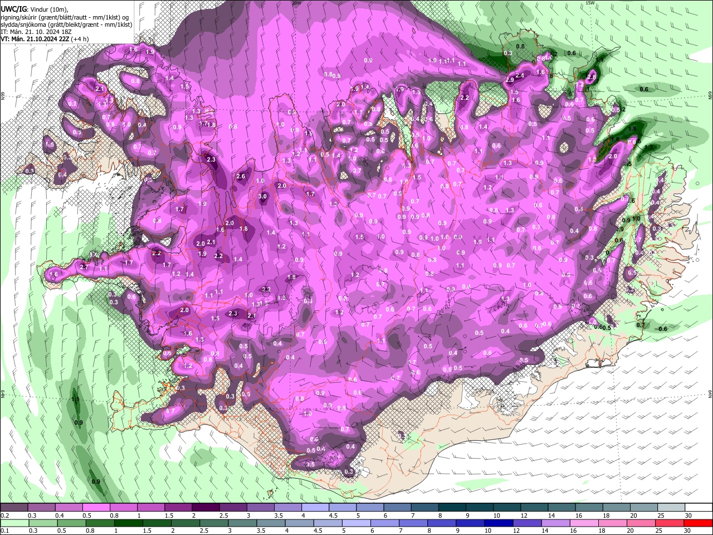Click the "20W" longitude label

(296, 3)
